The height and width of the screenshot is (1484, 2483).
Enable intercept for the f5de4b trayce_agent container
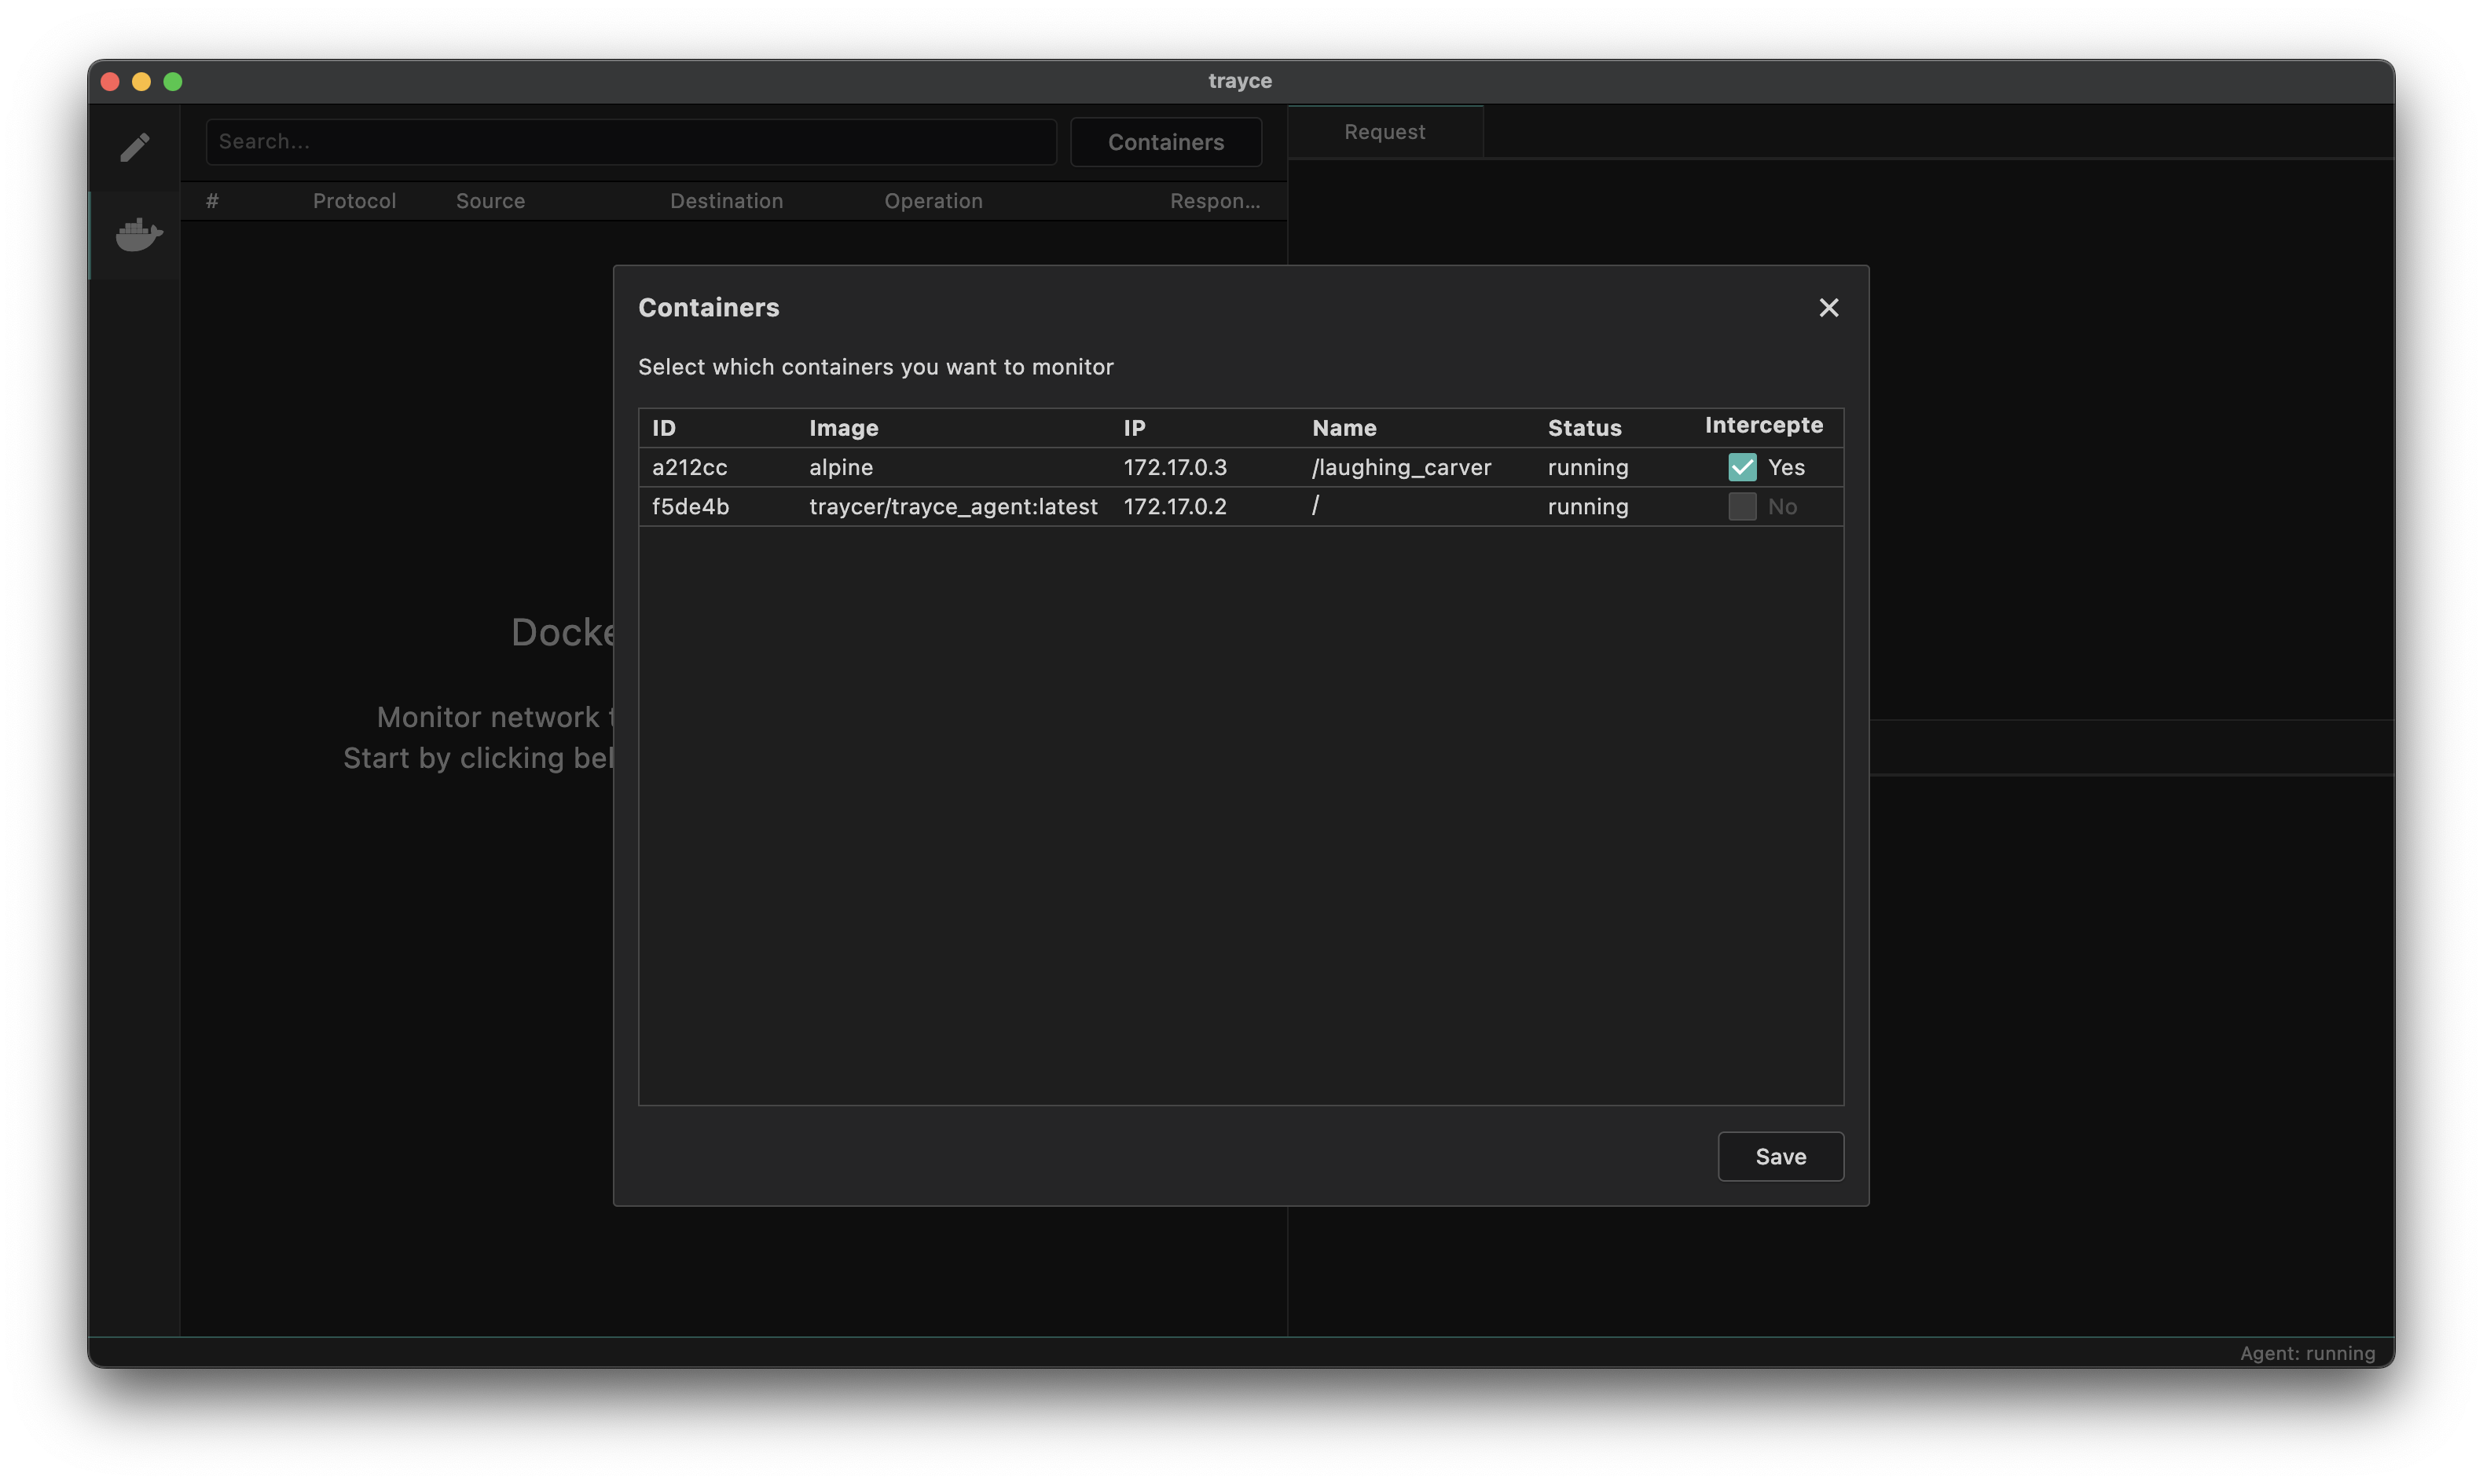pyautogui.click(x=1742, y=507)
